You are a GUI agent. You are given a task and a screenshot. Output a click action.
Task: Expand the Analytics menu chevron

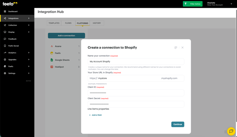tap(29, 53)
